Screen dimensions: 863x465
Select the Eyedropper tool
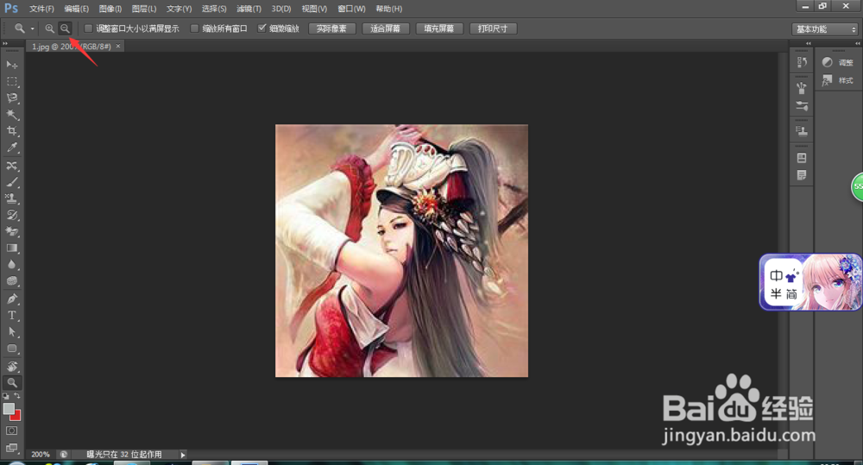click(x=11, y=148)
